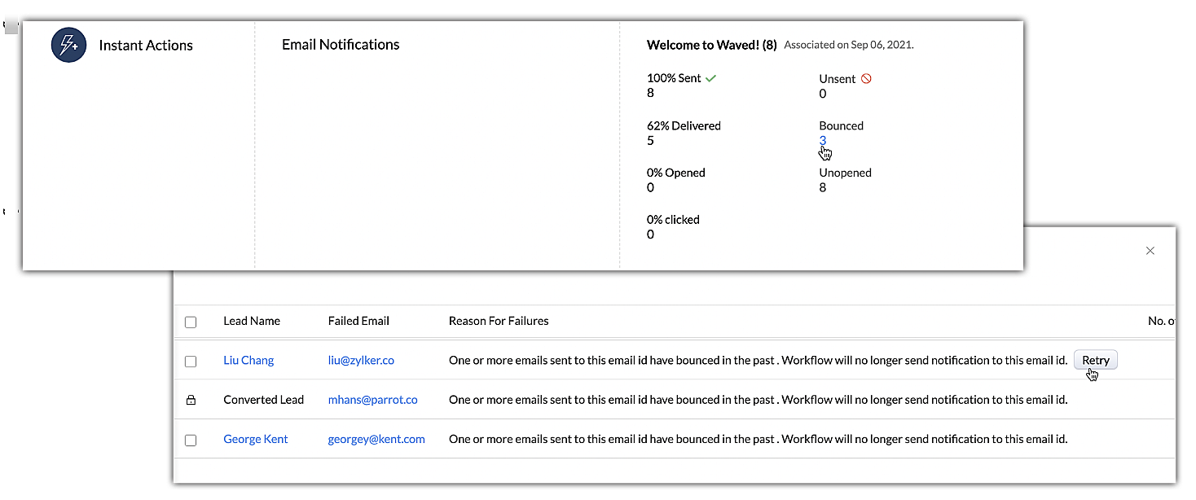Click the mhans@parrot.co failed email
The height and width of the screenshot is (500, 1196).
coord(372,400)
